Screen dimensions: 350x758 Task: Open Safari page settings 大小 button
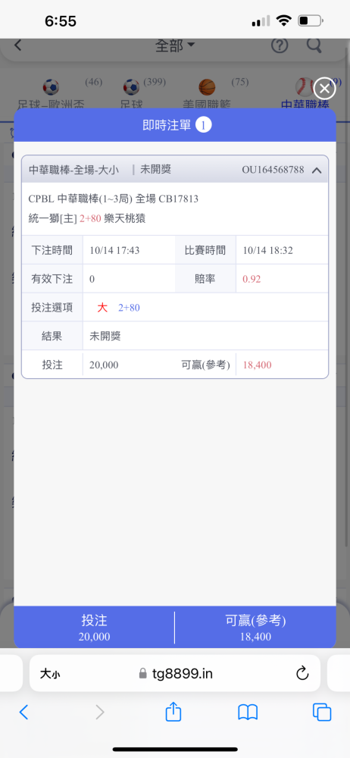point(50,673)
